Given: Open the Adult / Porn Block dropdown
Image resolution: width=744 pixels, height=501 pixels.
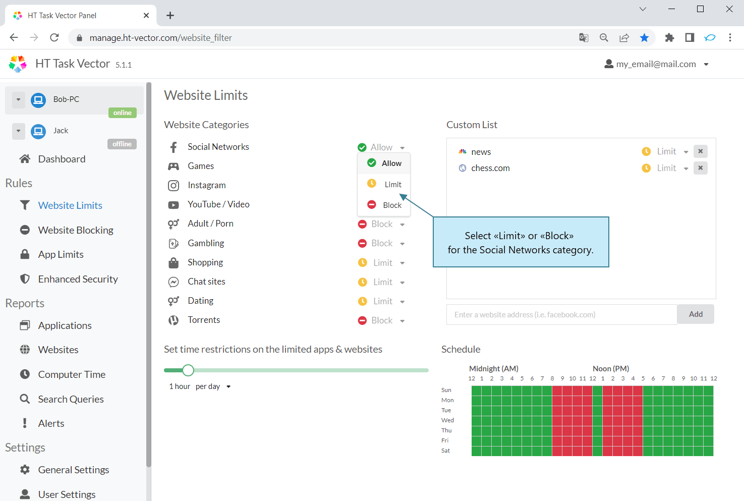Looking at the screenshot, I should (x=381, y=224).
